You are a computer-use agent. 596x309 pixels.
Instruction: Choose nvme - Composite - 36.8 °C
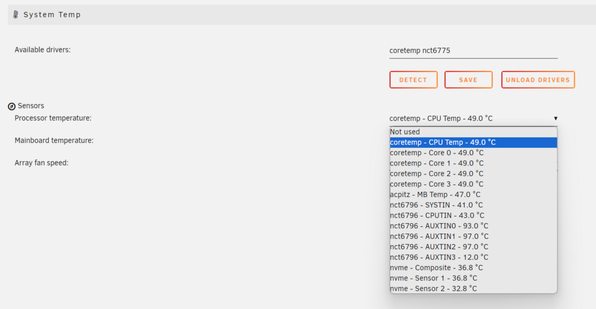[x=473, y=268]
